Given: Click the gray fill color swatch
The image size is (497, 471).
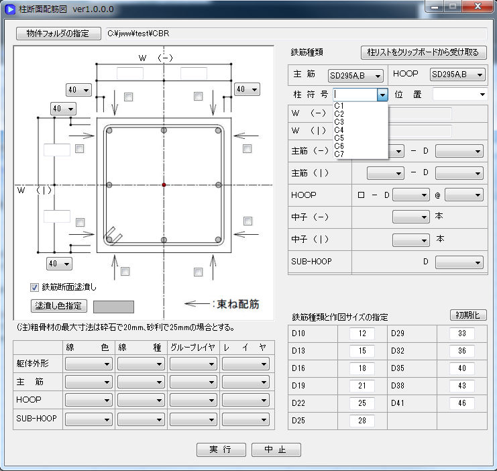Looking at the screenshot, I should 113,307.
